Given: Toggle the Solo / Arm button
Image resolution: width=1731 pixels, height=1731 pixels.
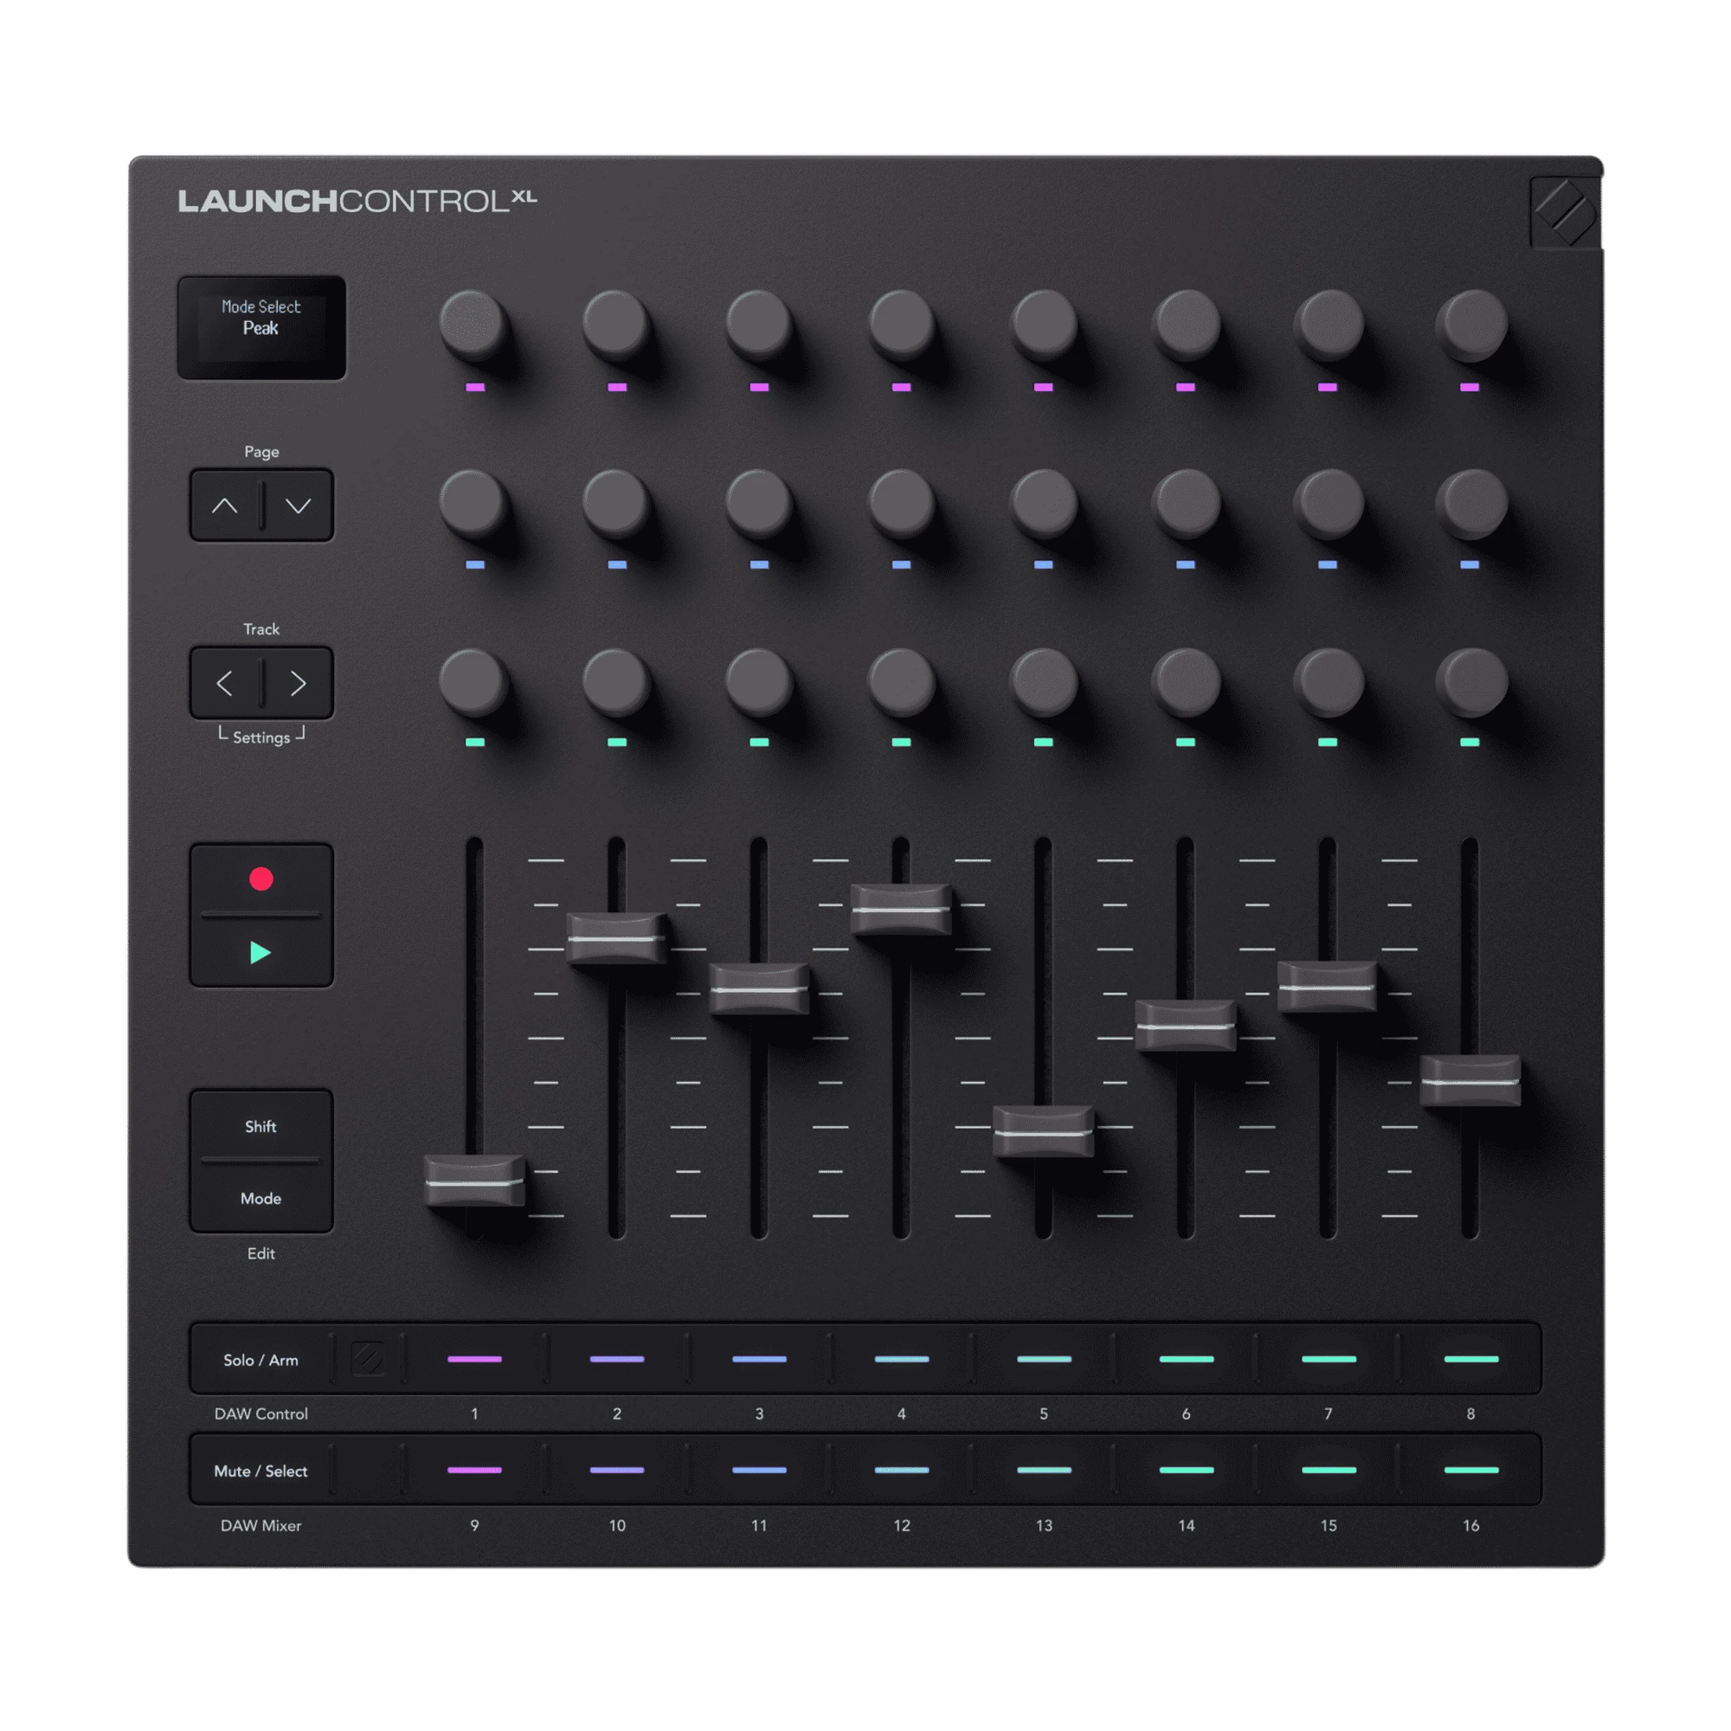Looking at the screenshot, I should click(x=261, y=1359).
